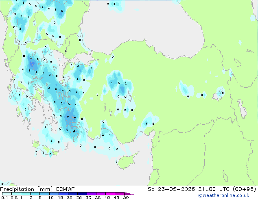Click the 20–25 mm legend color swatch
This screenshot has width=258, height=199.
tap(73, 194)
